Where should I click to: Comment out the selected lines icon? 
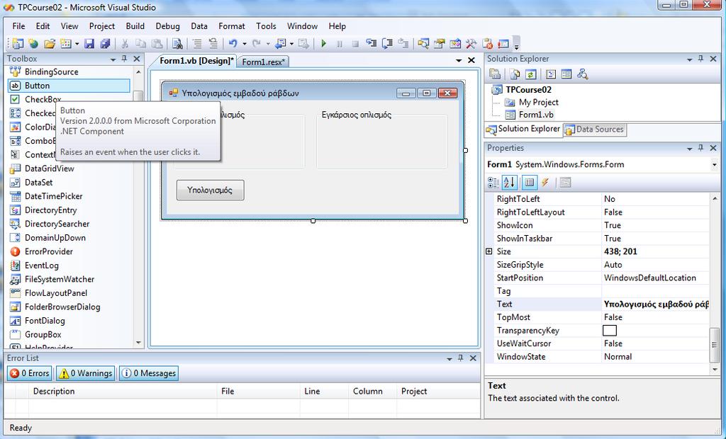[197, 43]
